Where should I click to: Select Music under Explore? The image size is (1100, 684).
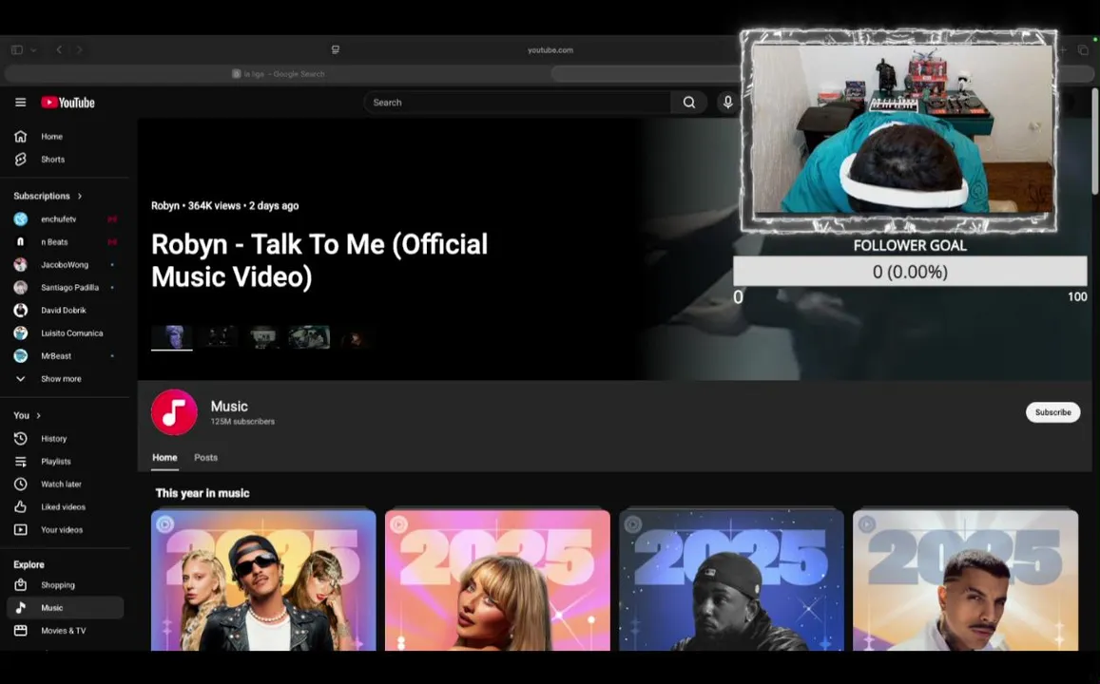tap(65, 608)
